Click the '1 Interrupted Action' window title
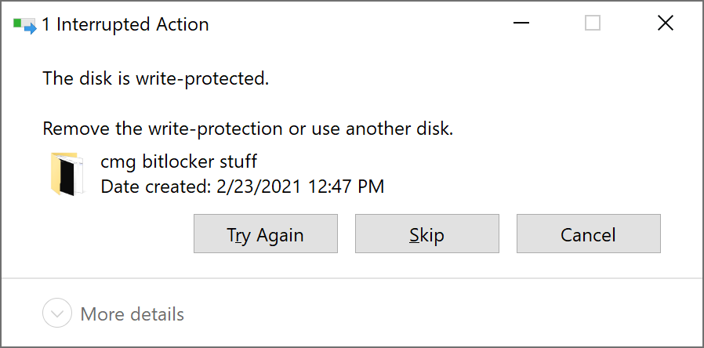704x348 pixels. point(125,25)
